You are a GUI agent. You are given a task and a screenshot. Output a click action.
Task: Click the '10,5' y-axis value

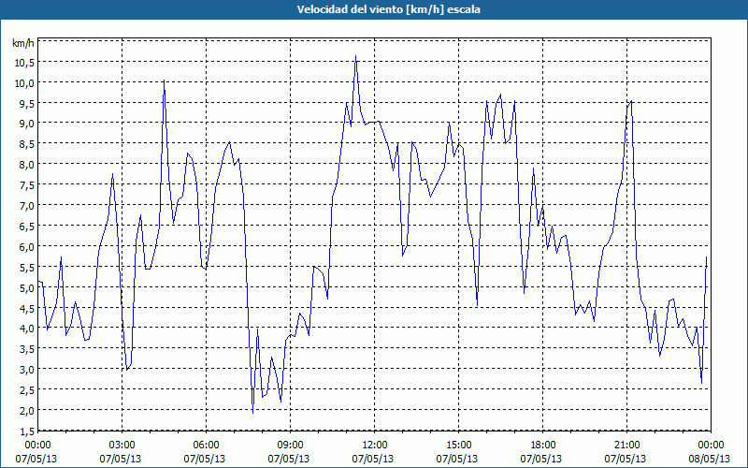25,63
